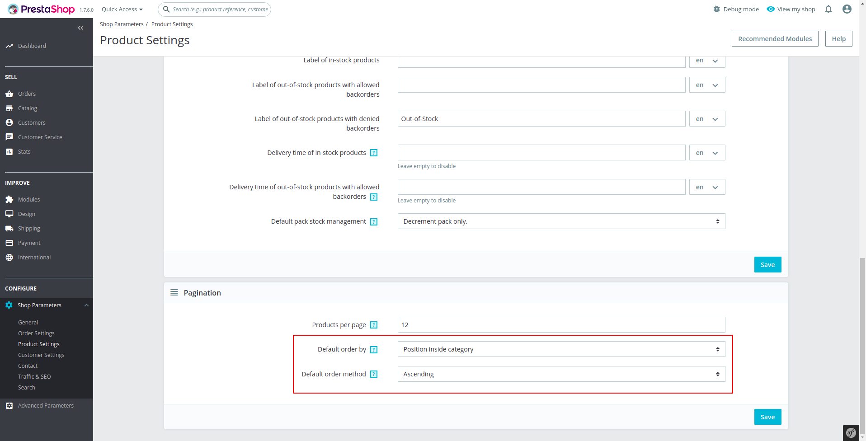Open the Default order by dropdown
The height and width of the screenshot is (441, 866).
[560, 349]
